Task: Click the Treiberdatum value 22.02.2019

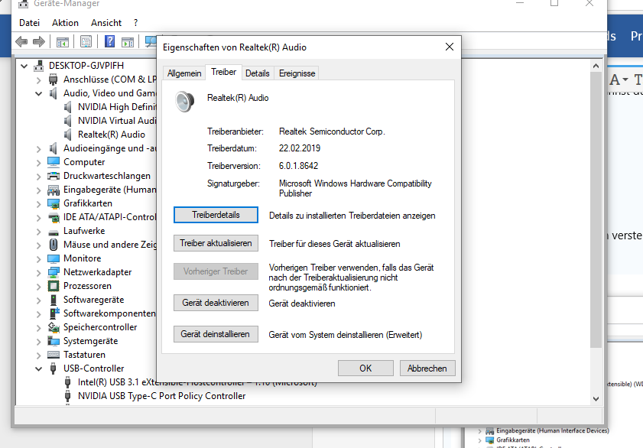Action: (300, 148)
